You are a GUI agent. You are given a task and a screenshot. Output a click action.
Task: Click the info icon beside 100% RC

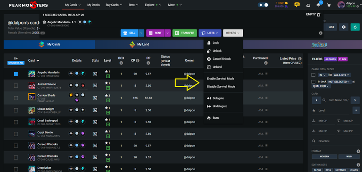pos(358,7)
